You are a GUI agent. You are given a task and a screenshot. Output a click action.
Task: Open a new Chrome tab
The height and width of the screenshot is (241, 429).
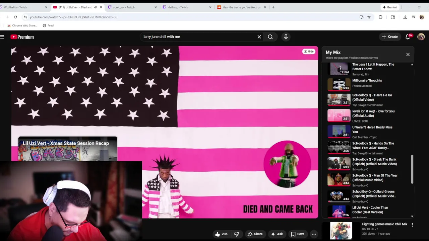pos(273,7)
